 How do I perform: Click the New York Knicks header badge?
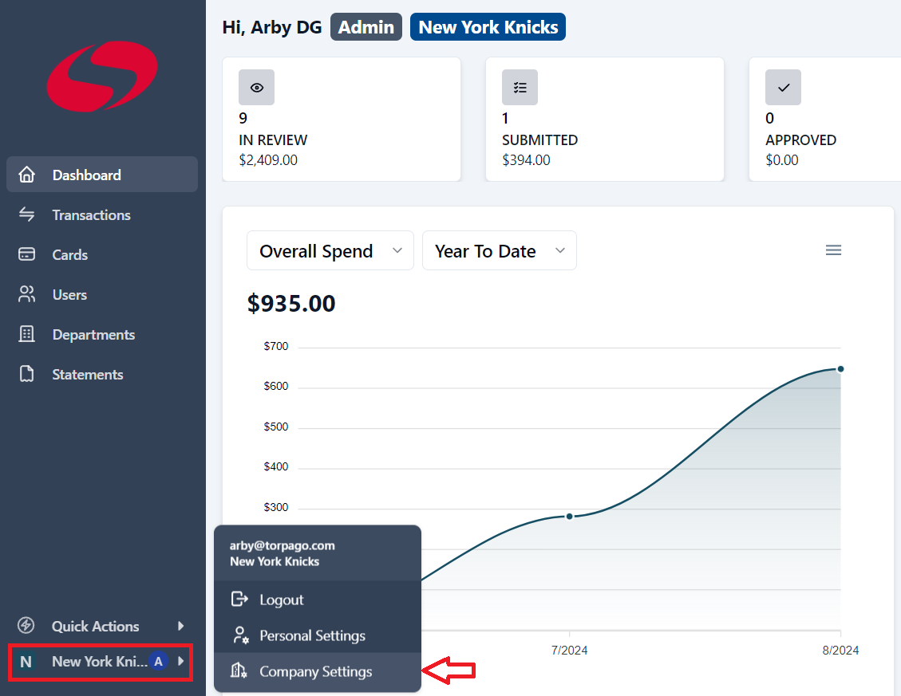(x=488, y=27)
